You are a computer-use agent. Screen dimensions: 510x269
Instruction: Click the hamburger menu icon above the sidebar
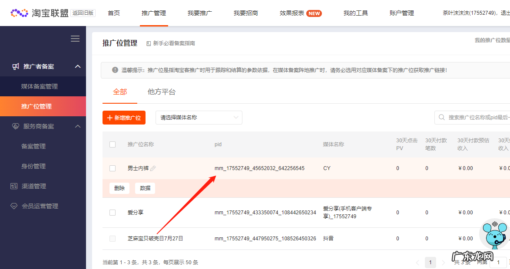[x=75, y=38]
